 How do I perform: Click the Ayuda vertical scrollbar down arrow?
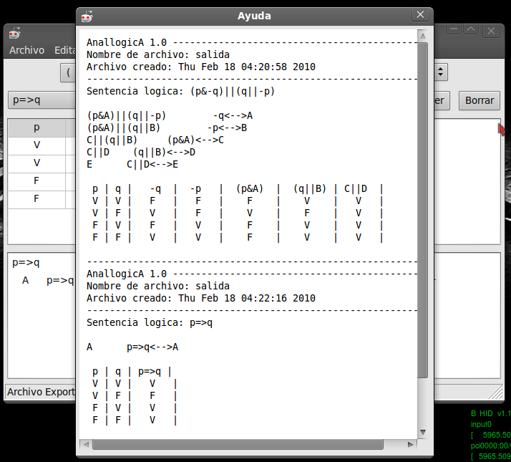coord(423,433)
